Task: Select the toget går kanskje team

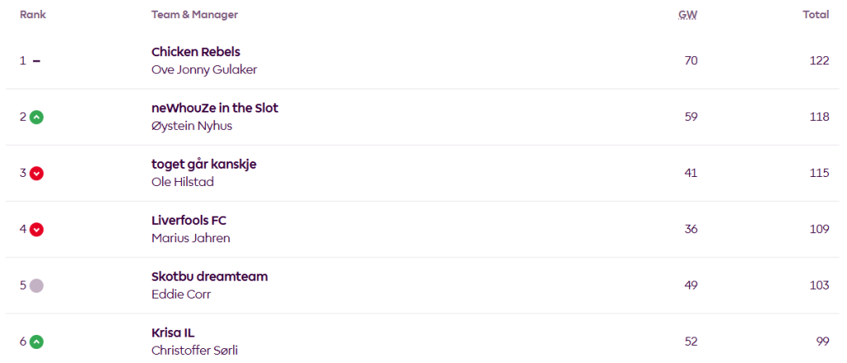Action: coord(203,165)
